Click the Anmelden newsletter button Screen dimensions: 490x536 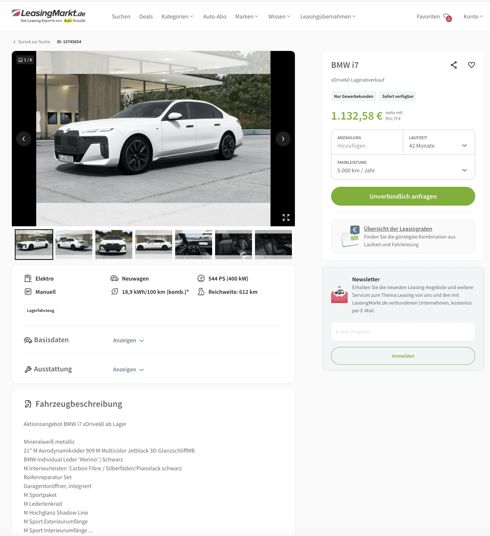403,356
